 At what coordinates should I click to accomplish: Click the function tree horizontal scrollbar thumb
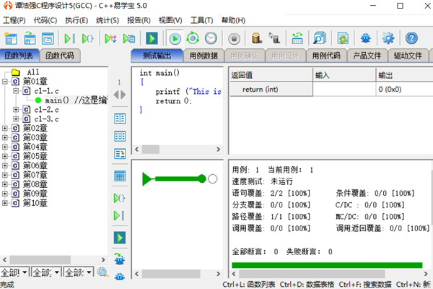coord(40,259)
